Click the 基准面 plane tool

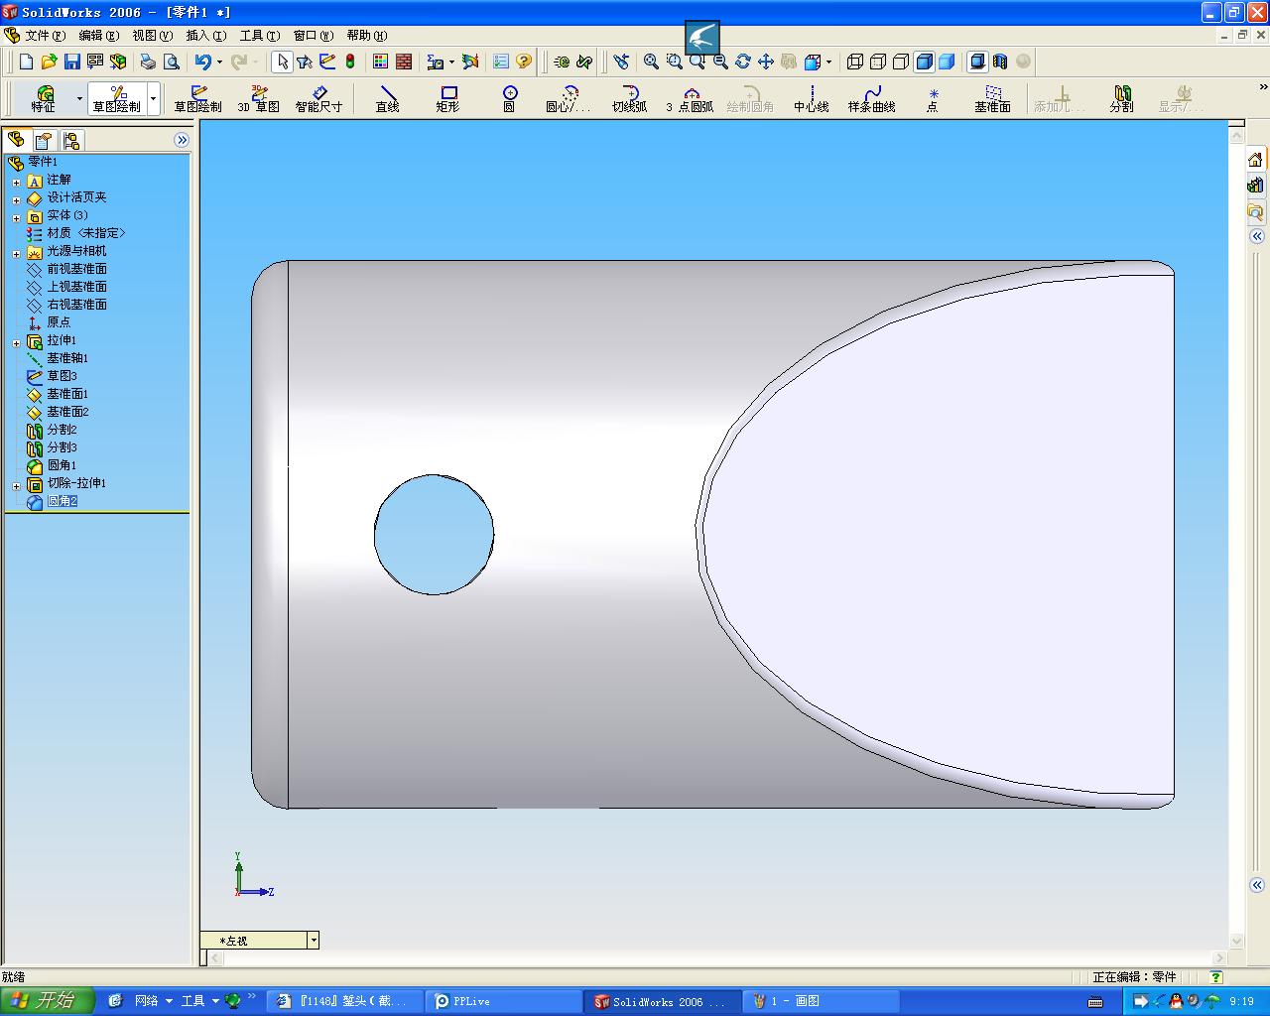click(993, 98)
